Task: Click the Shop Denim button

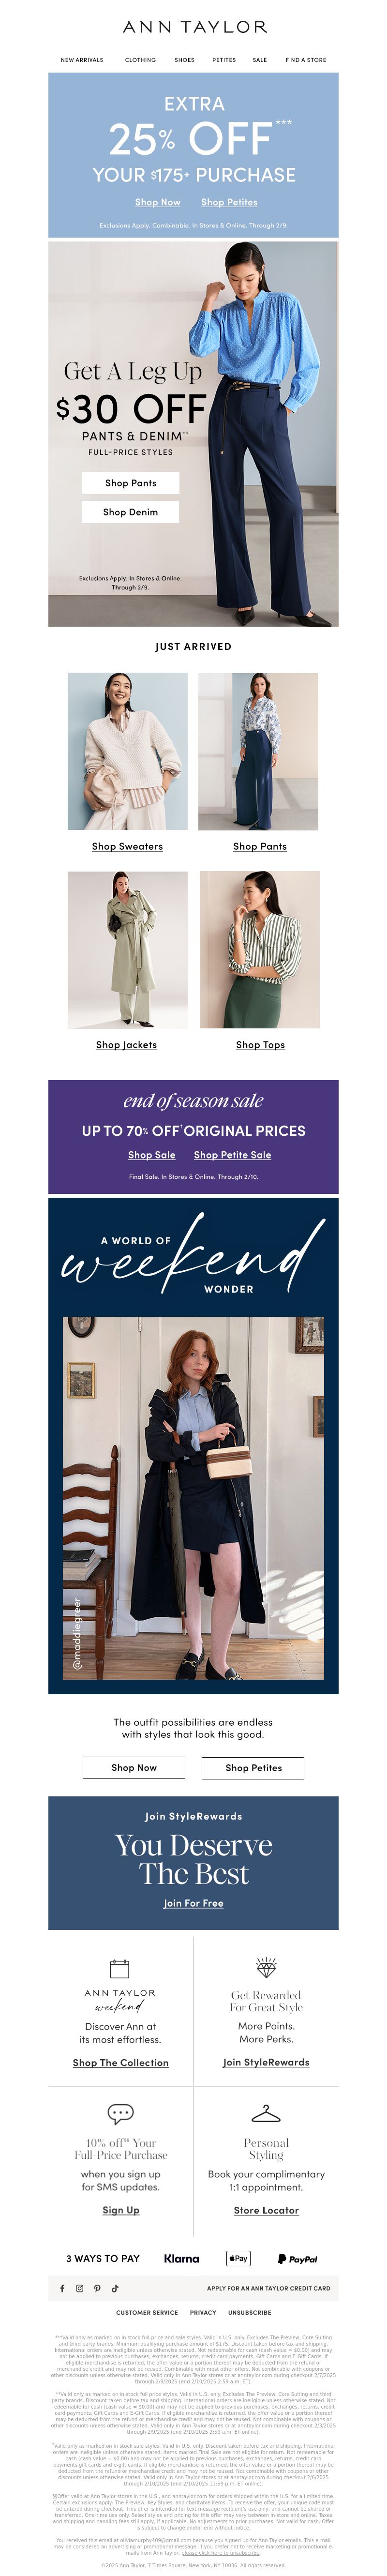Action: [x=130, y=512]
